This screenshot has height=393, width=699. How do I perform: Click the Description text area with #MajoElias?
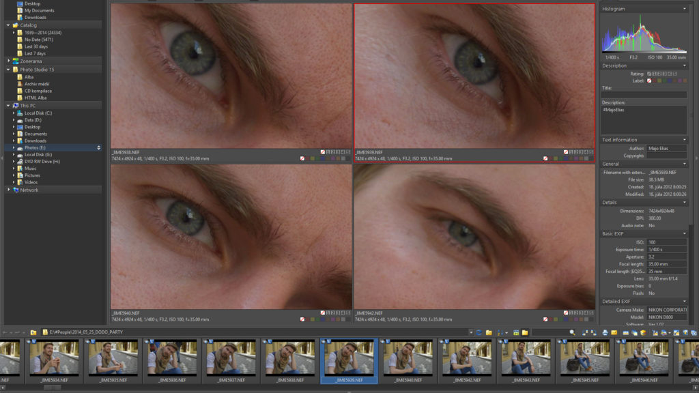[x=644, y=120]
